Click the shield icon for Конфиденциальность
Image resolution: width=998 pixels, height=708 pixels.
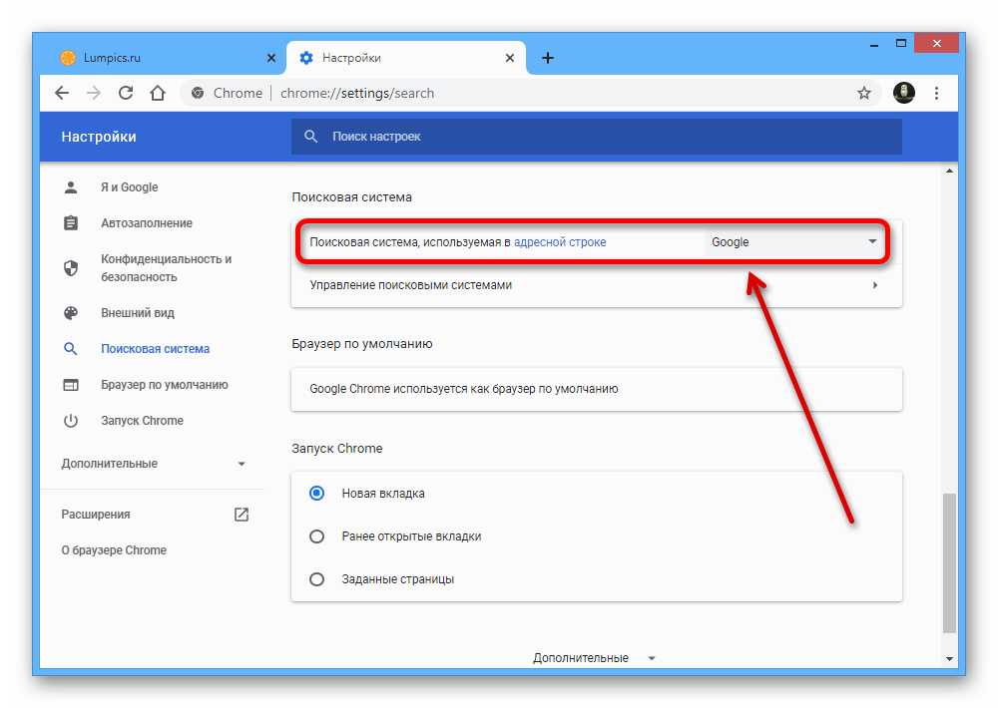tap(71, 268)
